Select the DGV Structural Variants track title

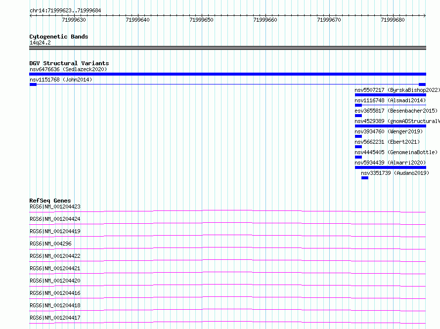(x=69, y=63)
